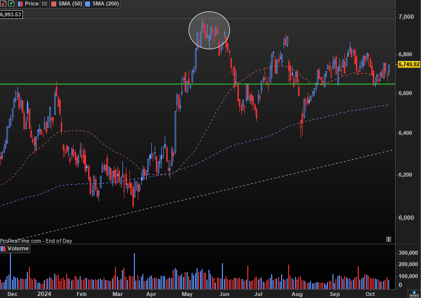The width and height of the screenshot is (421, 298).
Task: Click the Apr label on time axis
Action: (152, 294)
